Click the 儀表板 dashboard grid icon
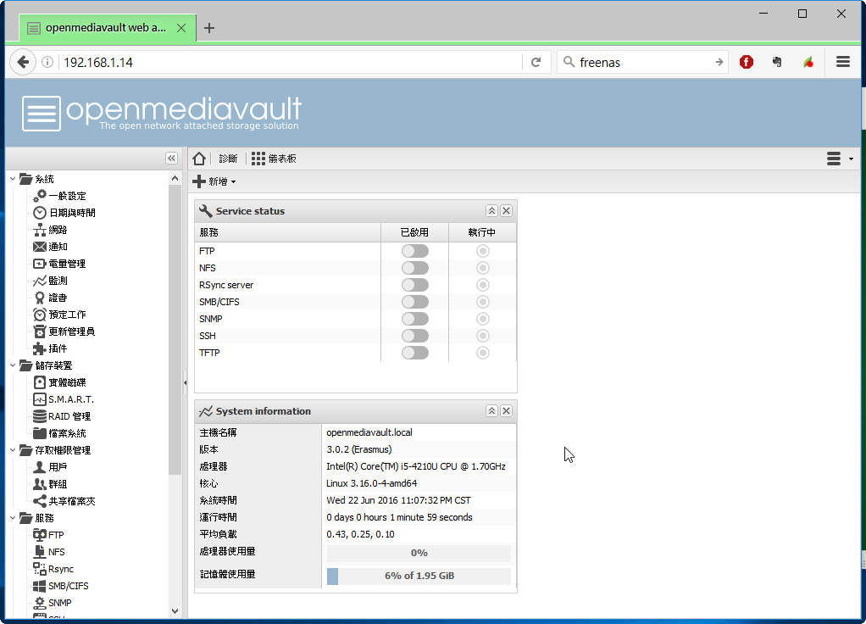 point(258,159)
